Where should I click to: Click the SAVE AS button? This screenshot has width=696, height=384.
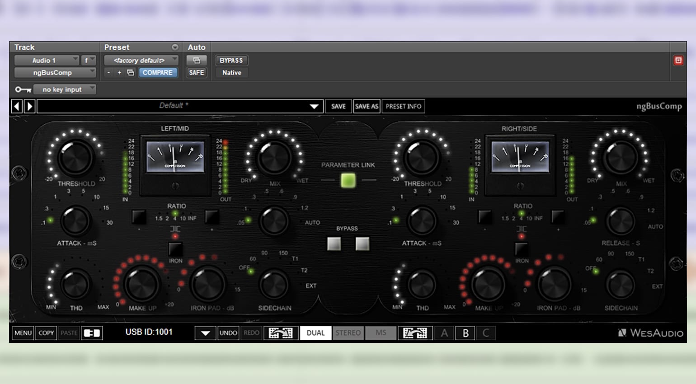click(367, 106)
